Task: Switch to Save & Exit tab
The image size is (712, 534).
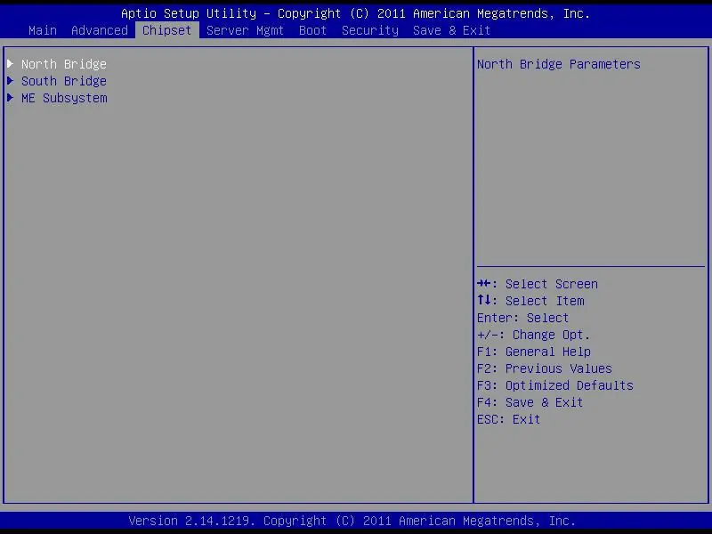Action: point(452,30)
